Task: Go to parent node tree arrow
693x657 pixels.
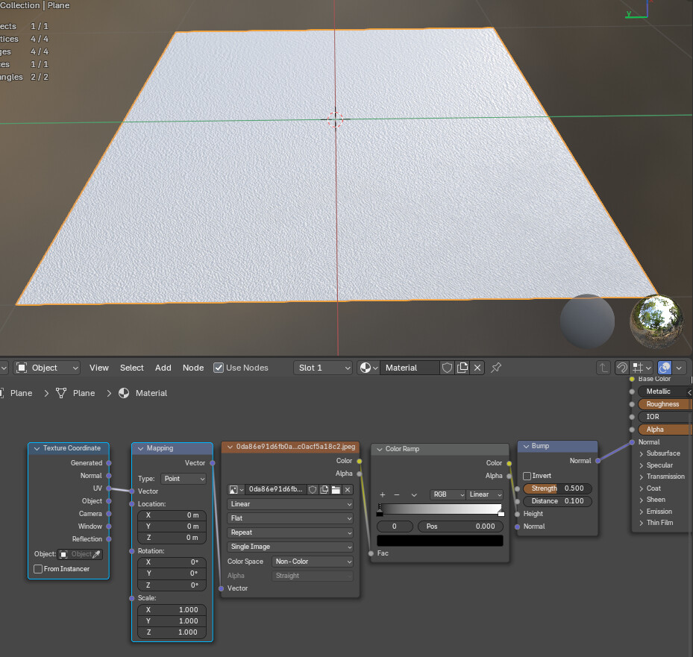Action: click(603, 368)
